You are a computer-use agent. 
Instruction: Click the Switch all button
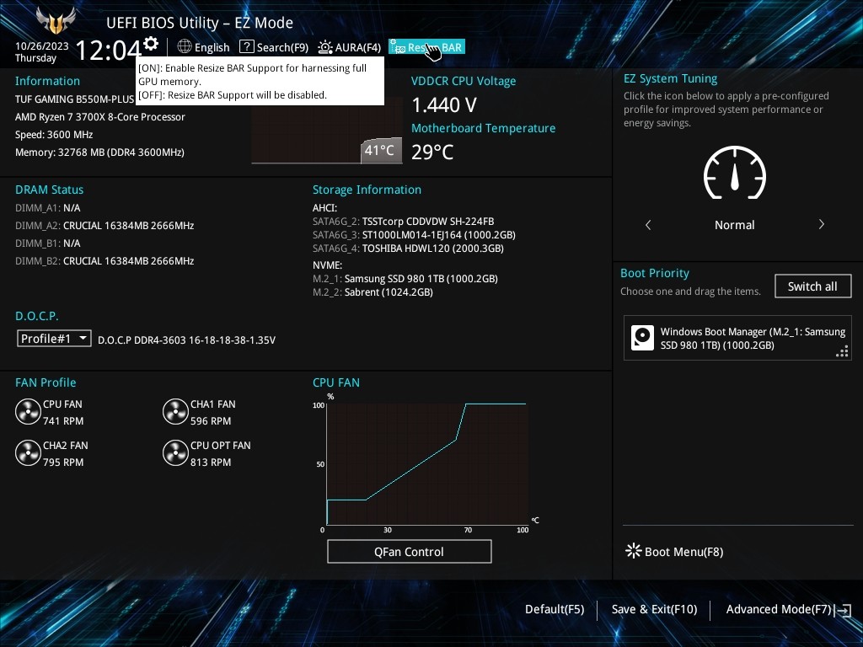[812, 286]
